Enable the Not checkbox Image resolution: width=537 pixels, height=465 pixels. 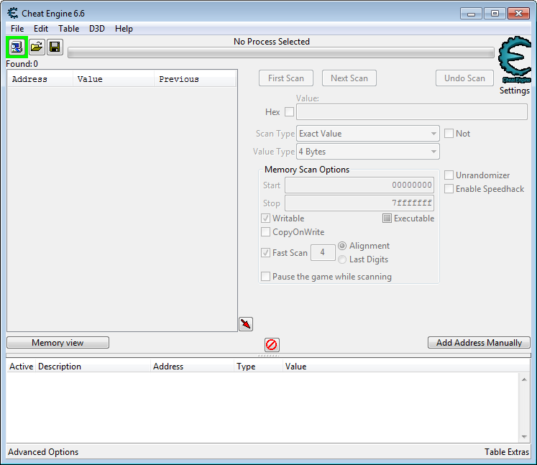449,134
